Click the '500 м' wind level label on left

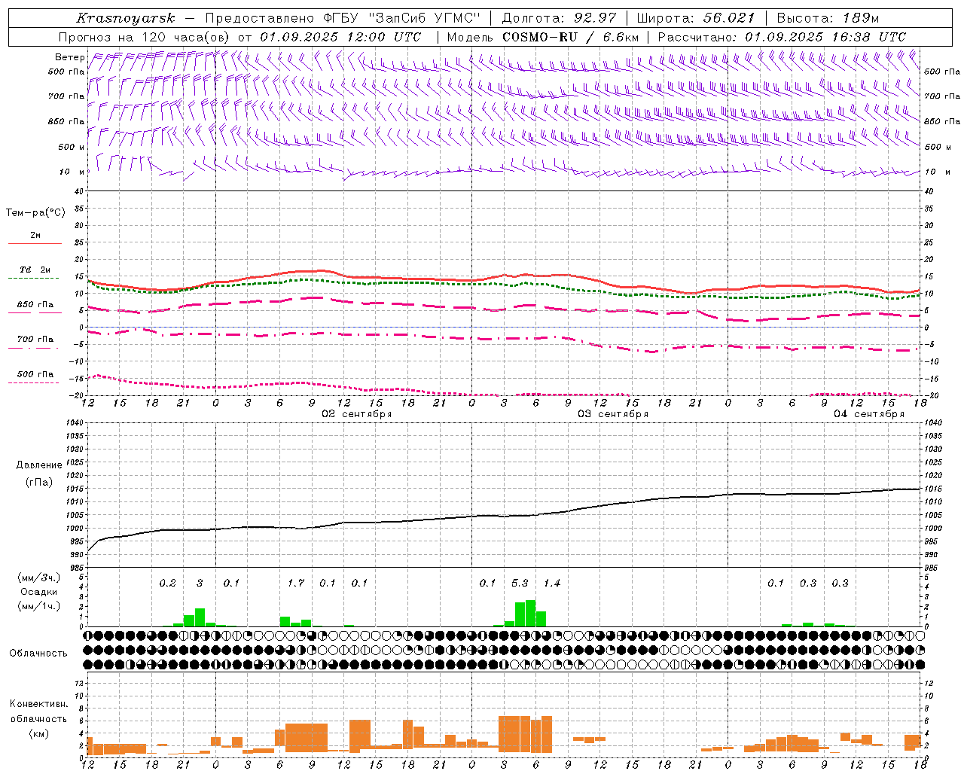[x=72, y=147]
